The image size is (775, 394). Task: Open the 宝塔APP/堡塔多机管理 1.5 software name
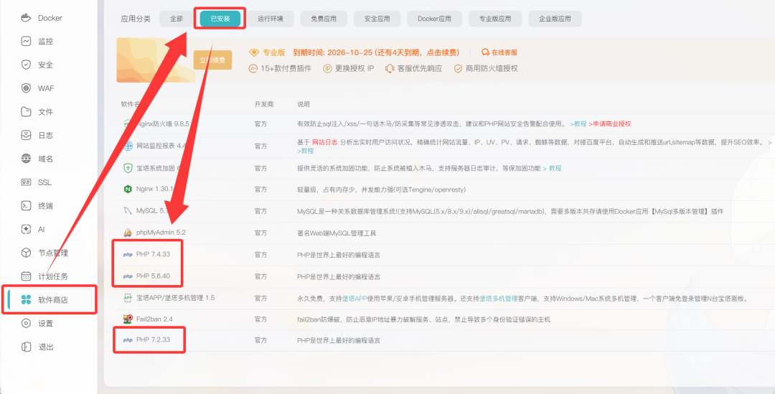coord(176,298)
